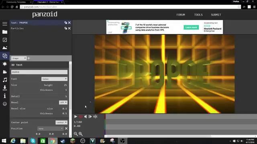Image resolution: width=257 pixels, height=144 pixels.
Task: Open the music note audio icon
Action: tap(5, 80)
